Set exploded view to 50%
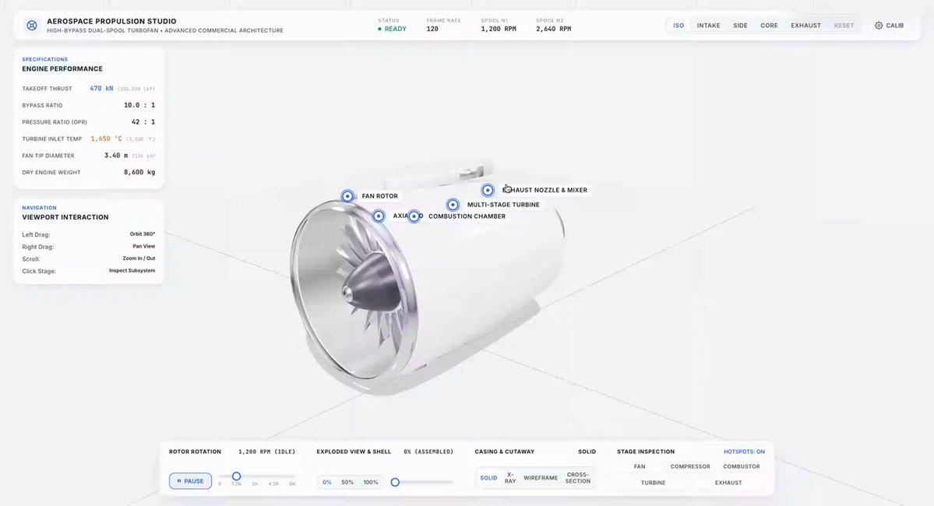Screen dimensions: 934x506 [347, 482]
